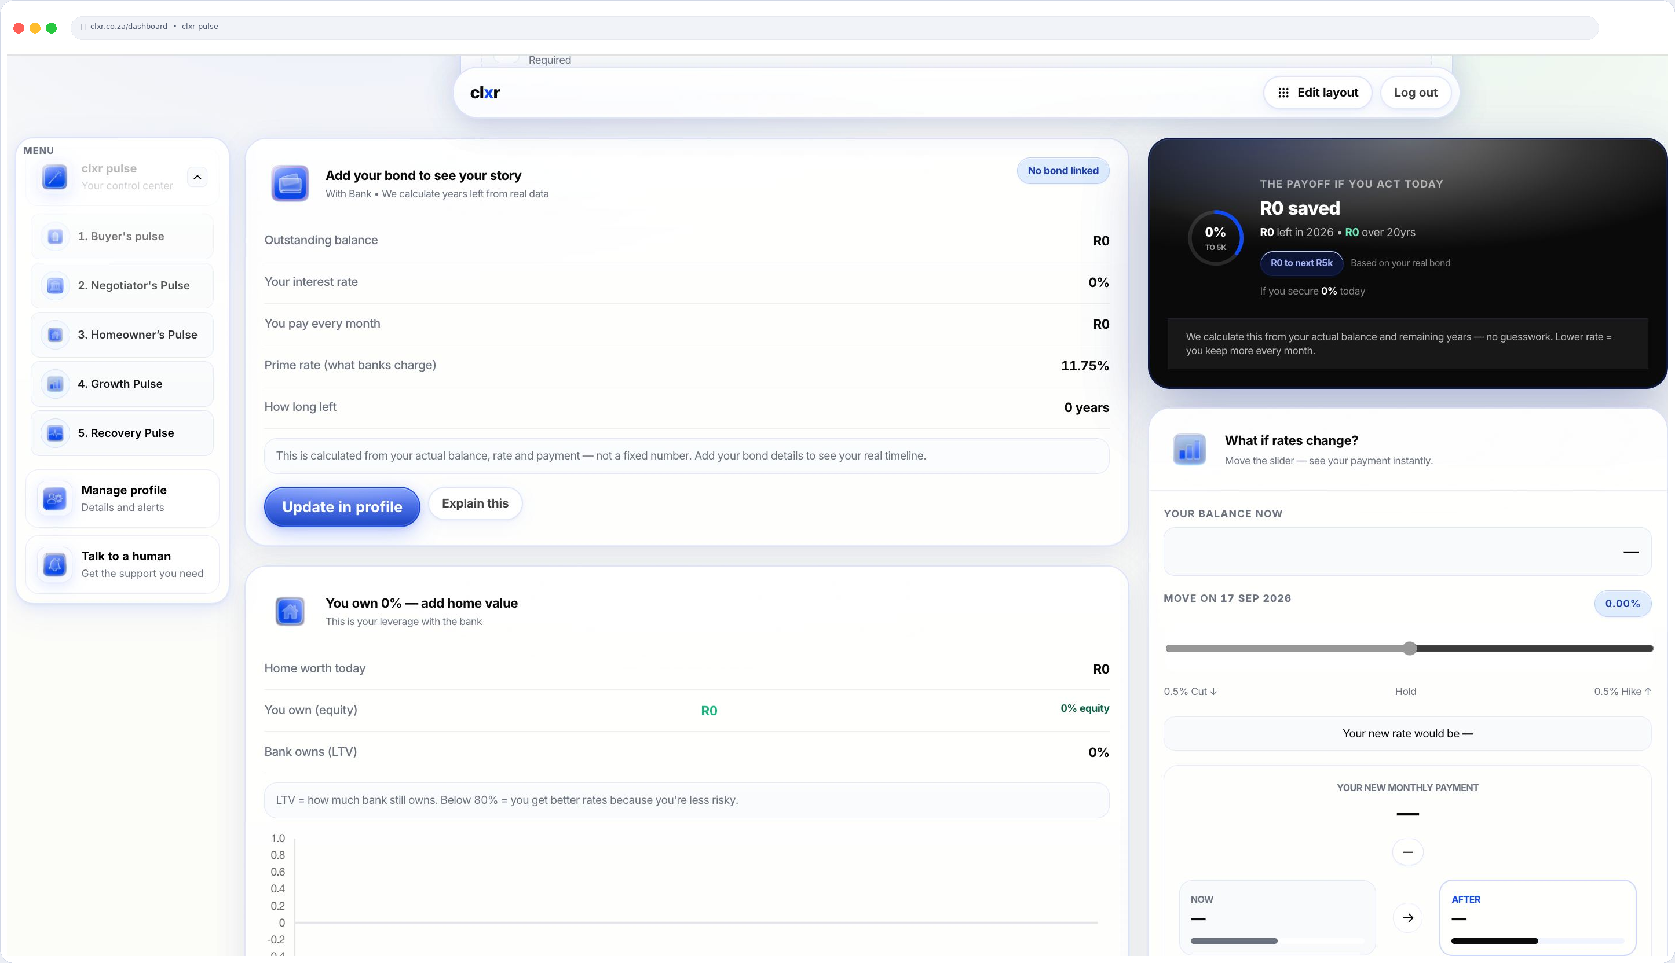Open Edit layout mode
This screenshot has height=963, width=1675.
1318,93
